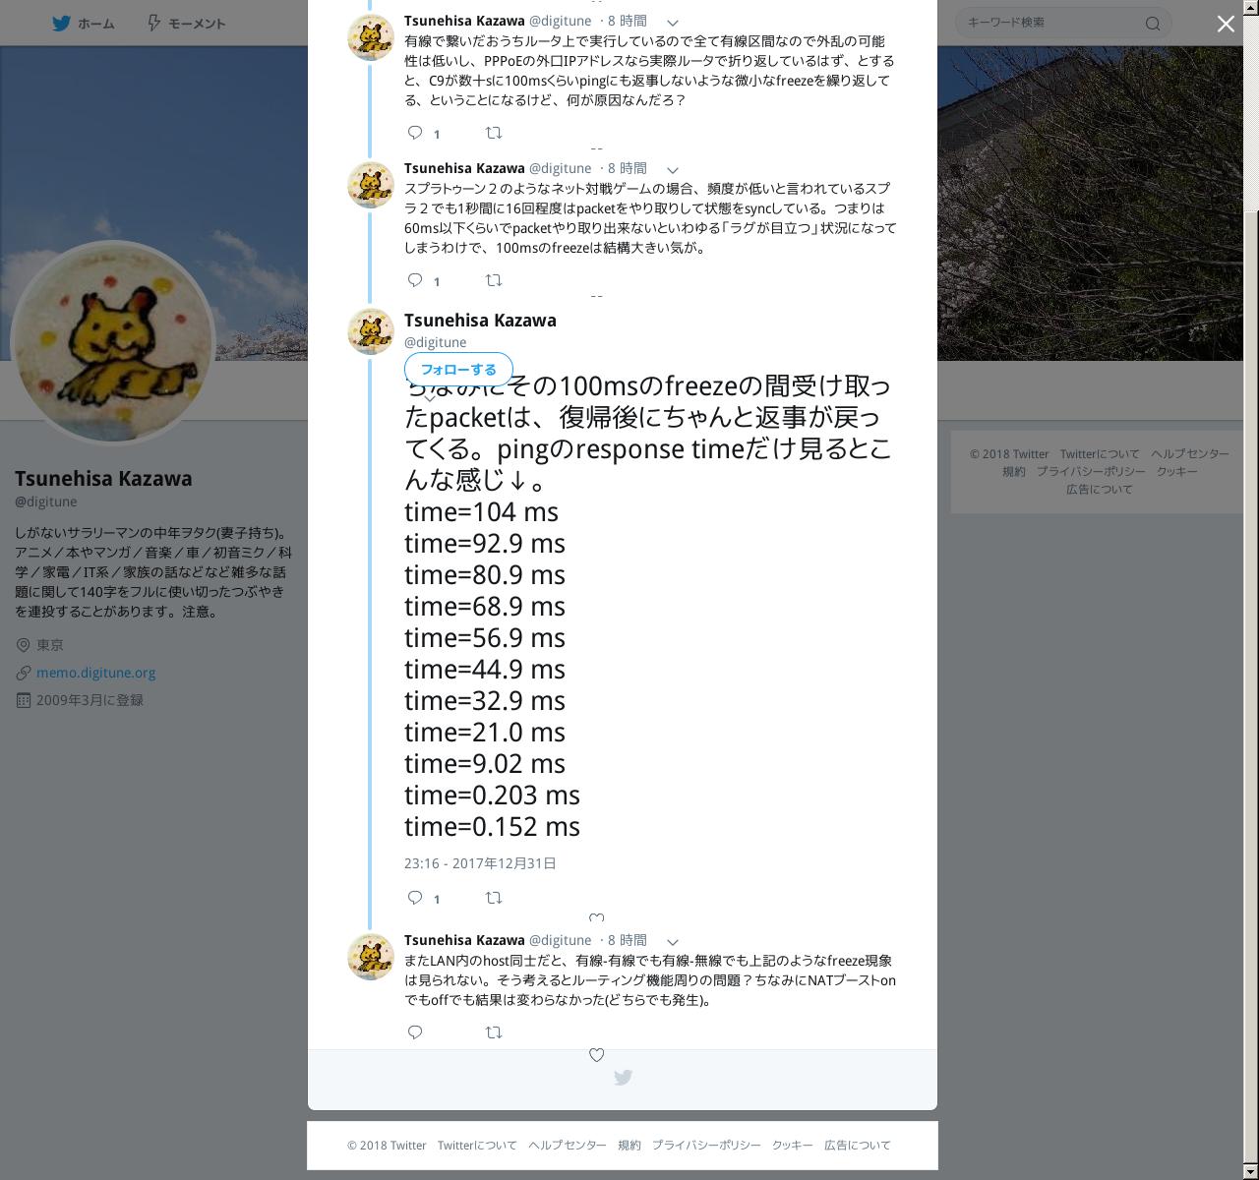Viewport: 1259px width, 1180px height.
Task: Expand the options chevron on first tweet
Action: (673, 22)
